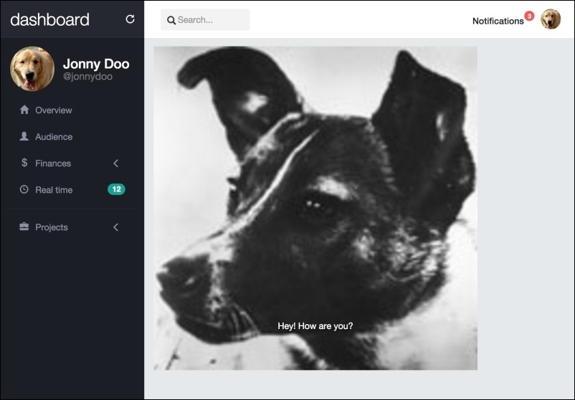This screenshot has height=400, width=575.
Task: Click the home icon next to Overview
Action: pos(24,110)
